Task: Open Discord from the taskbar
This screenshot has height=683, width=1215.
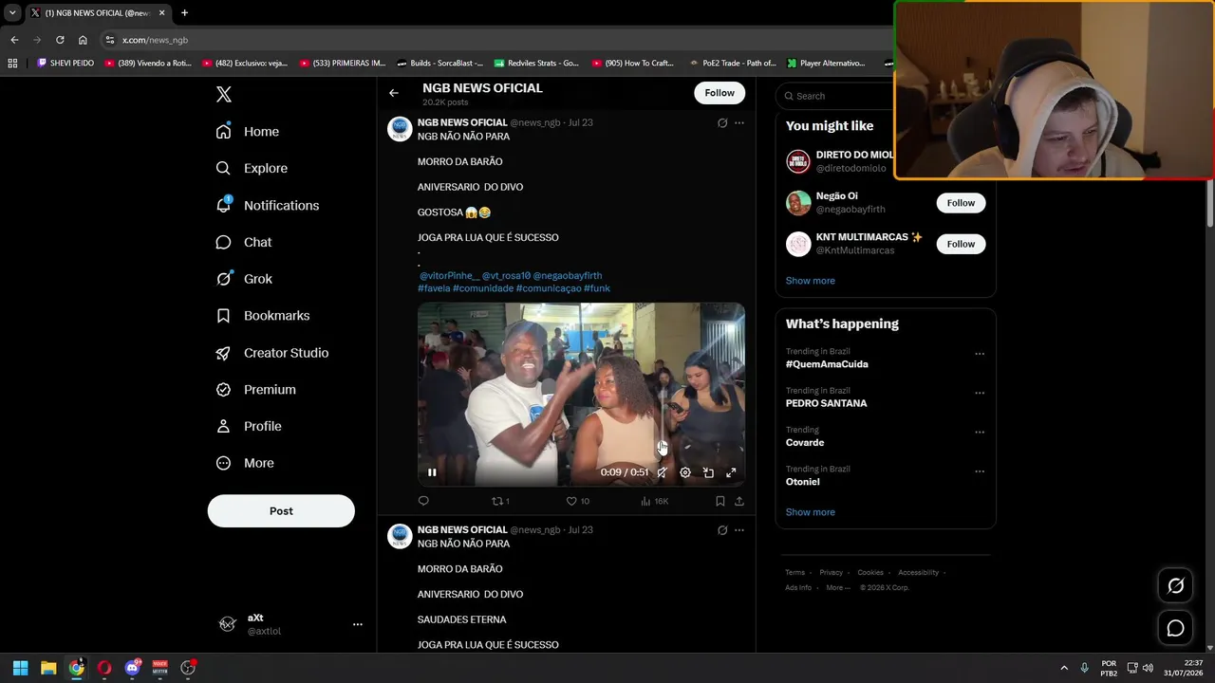Action: pyautogui.click(x=132, y=668)
